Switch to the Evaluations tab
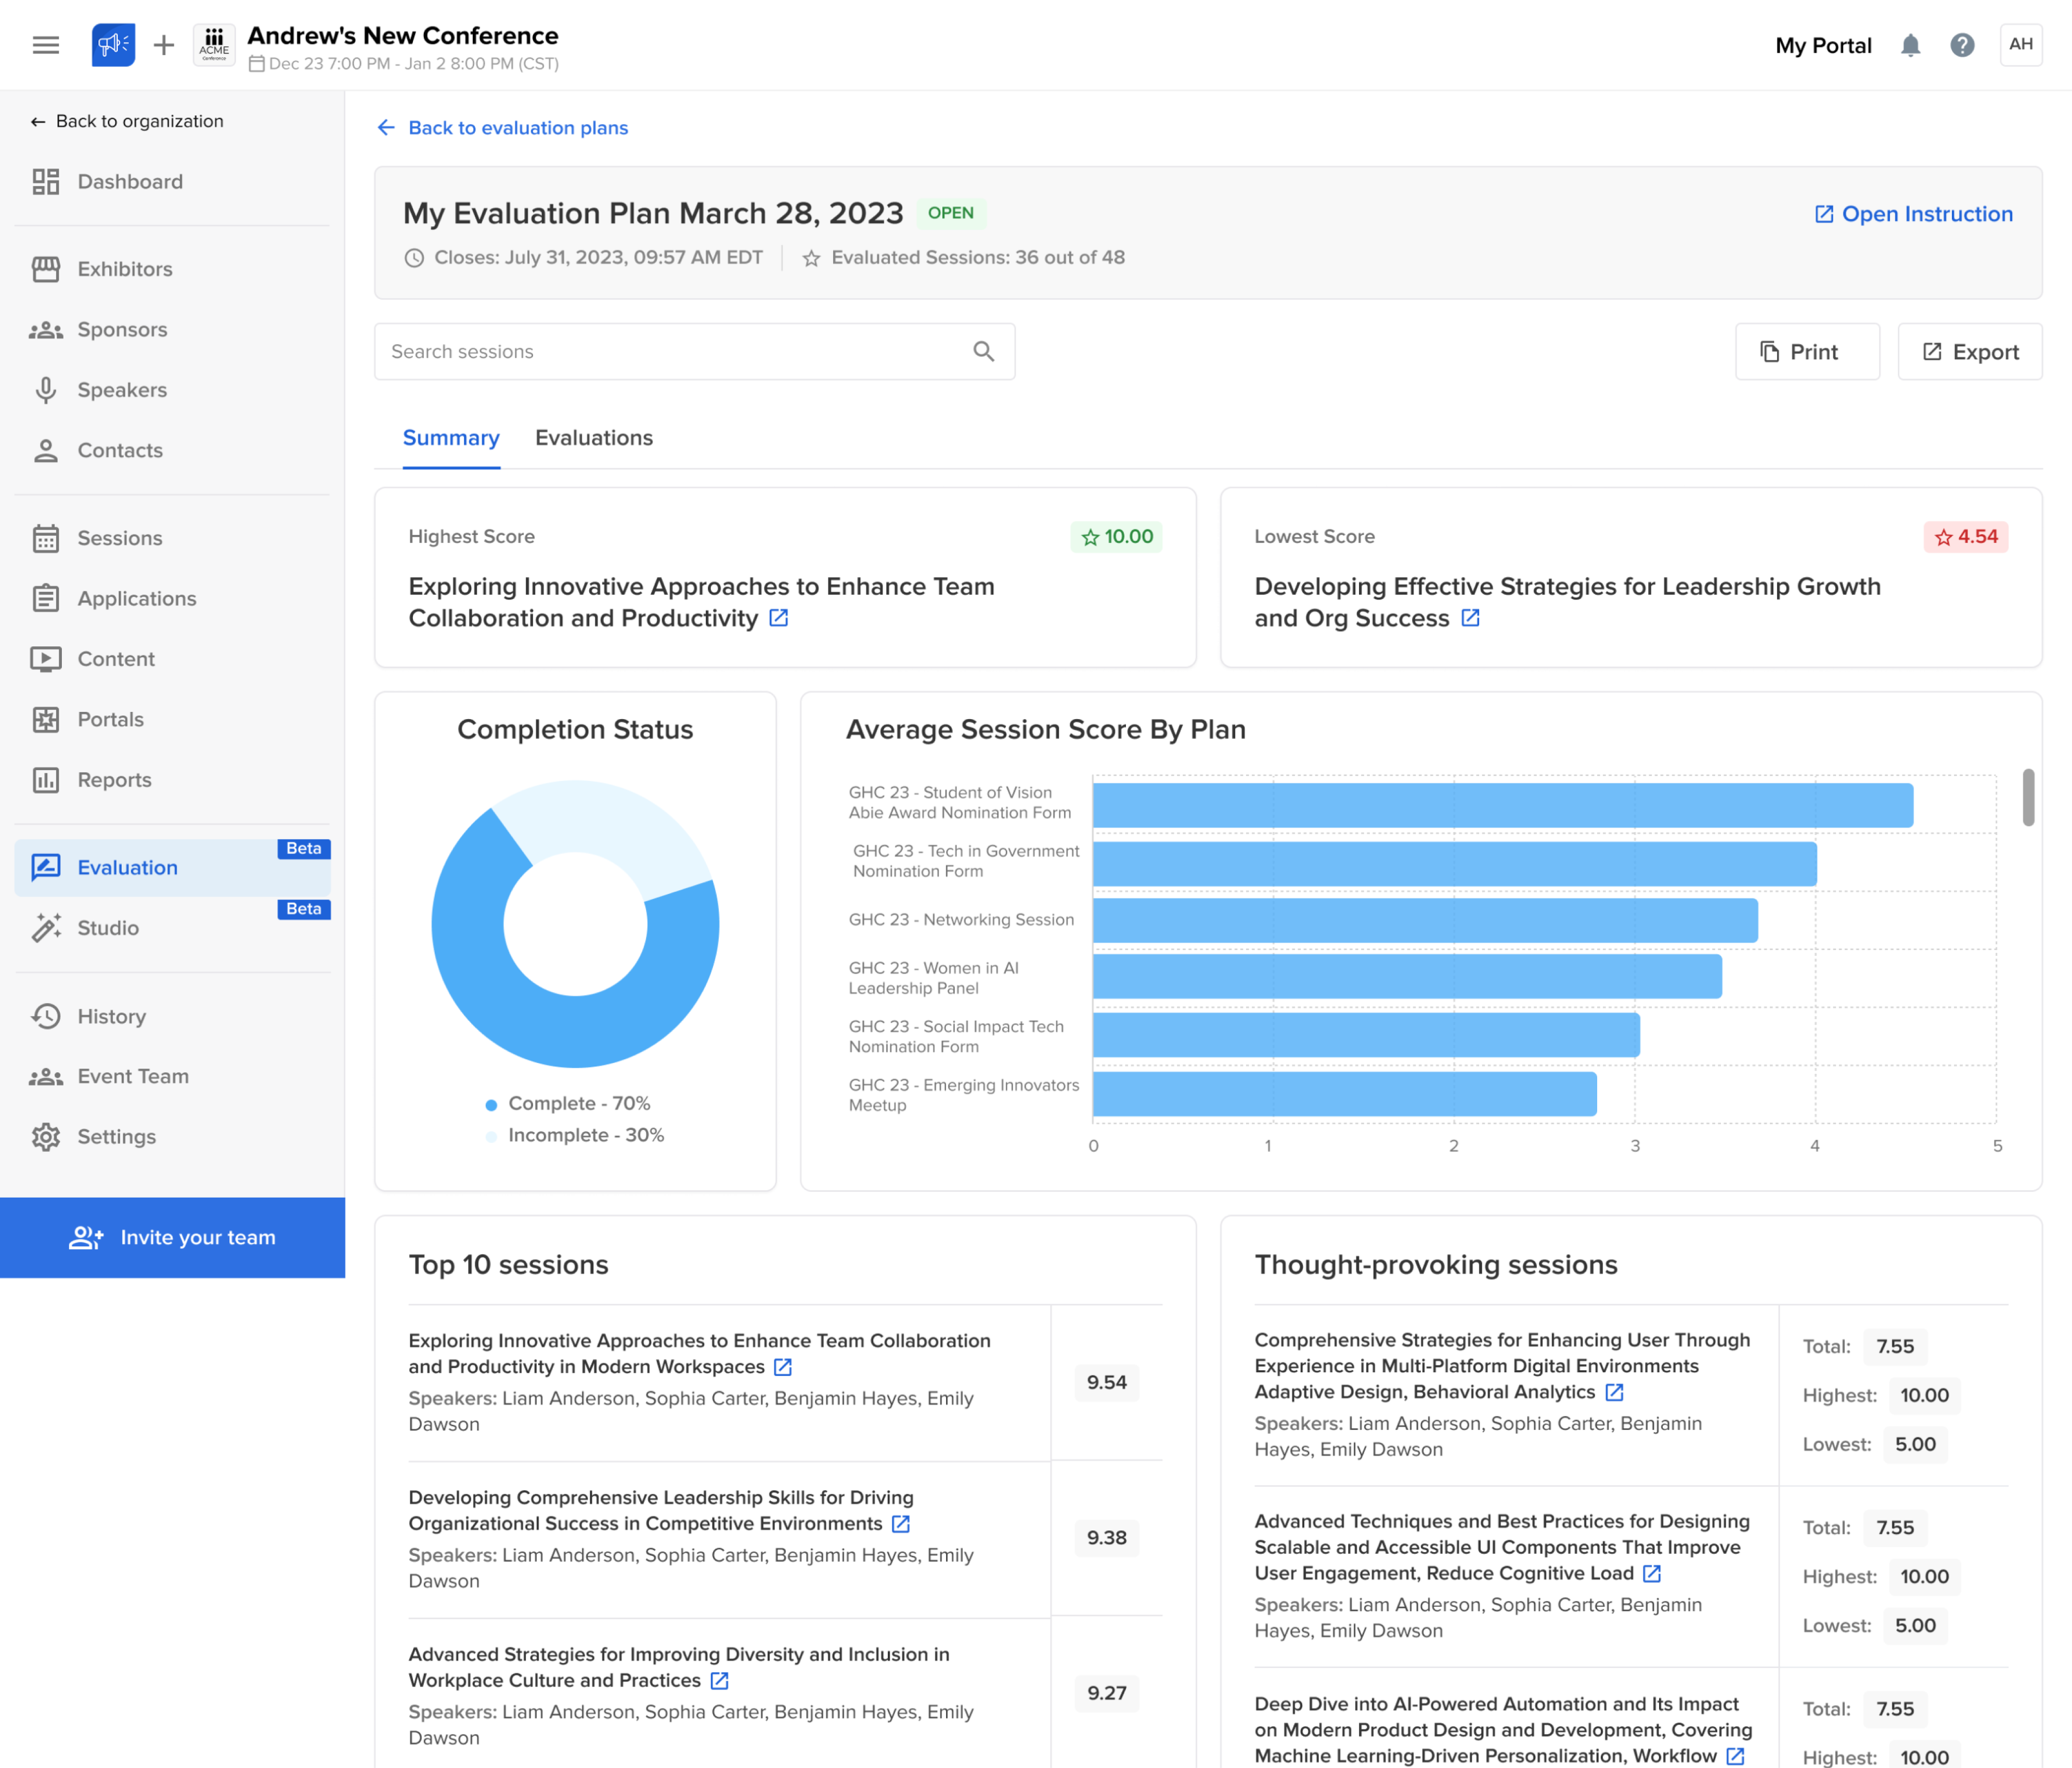The width and height of the screenshot is (2072, 1768). (594, 438)
